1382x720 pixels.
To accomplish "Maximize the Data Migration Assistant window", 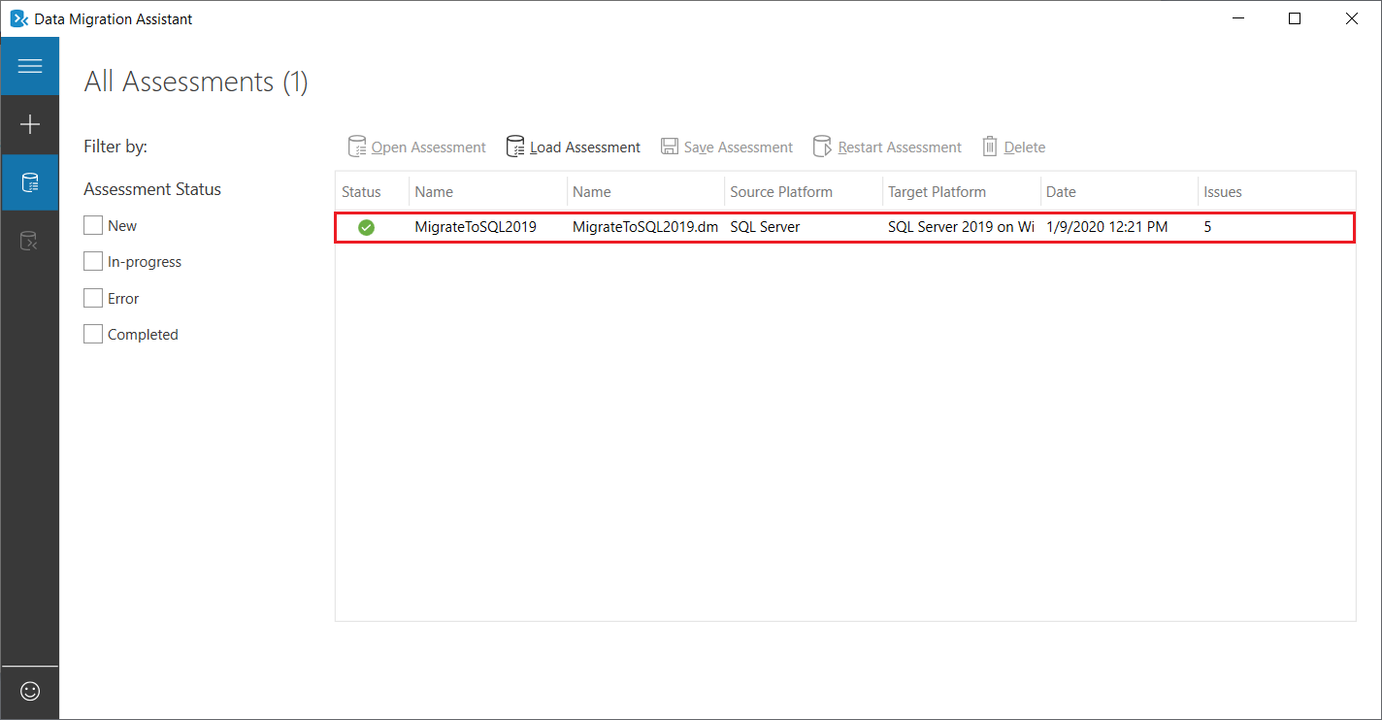I will [x=1295, y=18].
